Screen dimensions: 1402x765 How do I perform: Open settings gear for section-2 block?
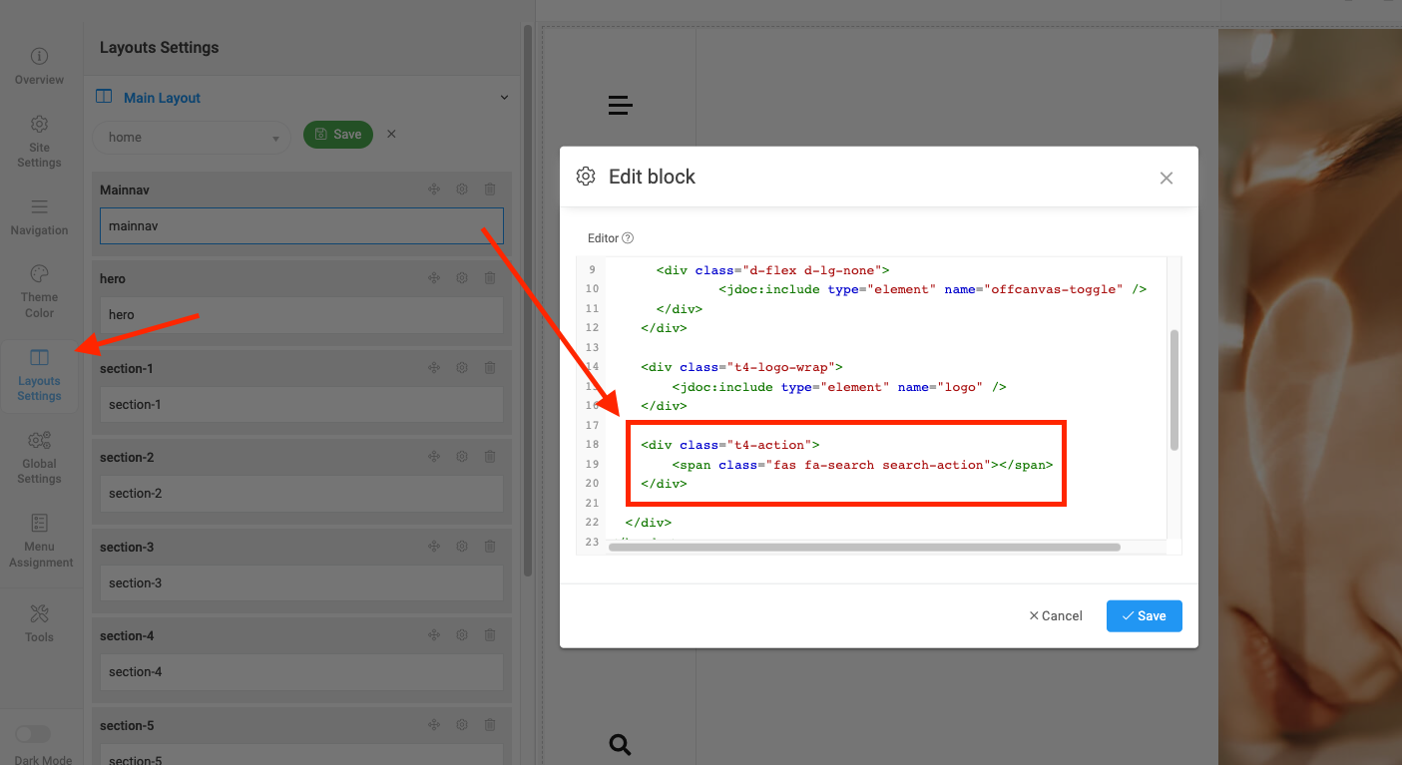(x=462, y=457)
